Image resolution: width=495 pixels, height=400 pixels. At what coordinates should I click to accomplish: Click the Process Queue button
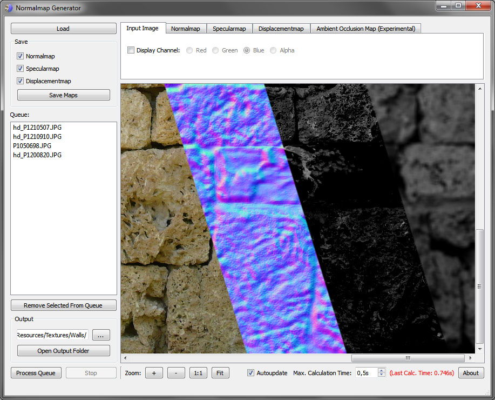[x=36, y=373]
